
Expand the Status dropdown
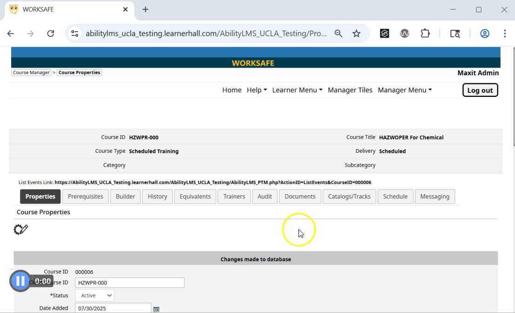[x=95, y=295]
